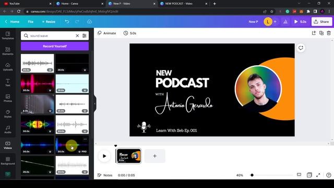Select the white waveform video thumbnail 20.0s

coord(37,63)
